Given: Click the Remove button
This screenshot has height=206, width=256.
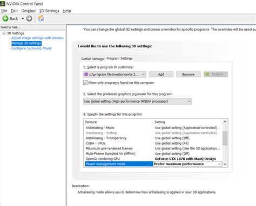Looking at the screenshot, I should (x=188, y=74).
